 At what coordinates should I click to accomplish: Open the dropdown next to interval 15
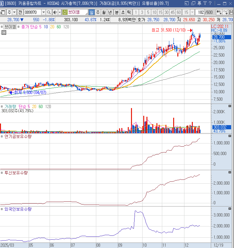pyautogui.click(x=192, y=12)
